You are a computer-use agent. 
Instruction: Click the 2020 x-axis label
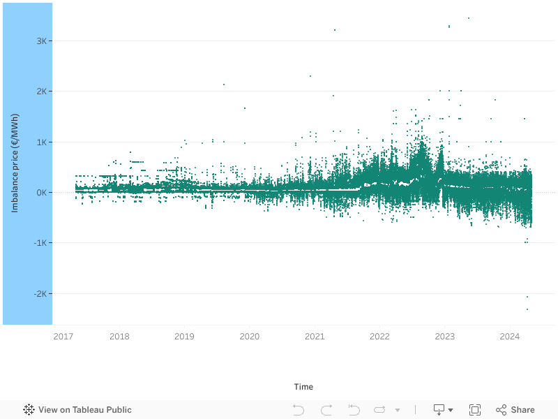click(250, 337)
